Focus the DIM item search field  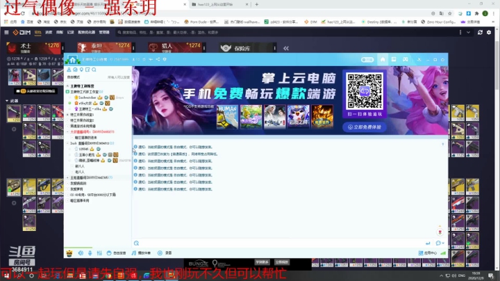tap(285, 32)
